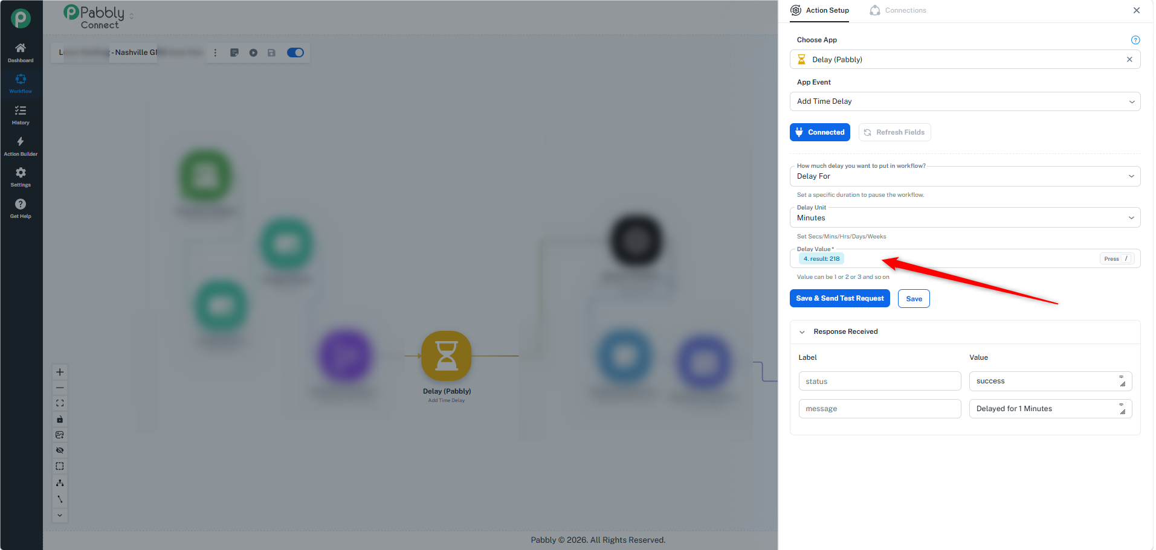Run the workflow with the play icon
This screenshot has height=550, width=1156.
[x=253, y=53]
